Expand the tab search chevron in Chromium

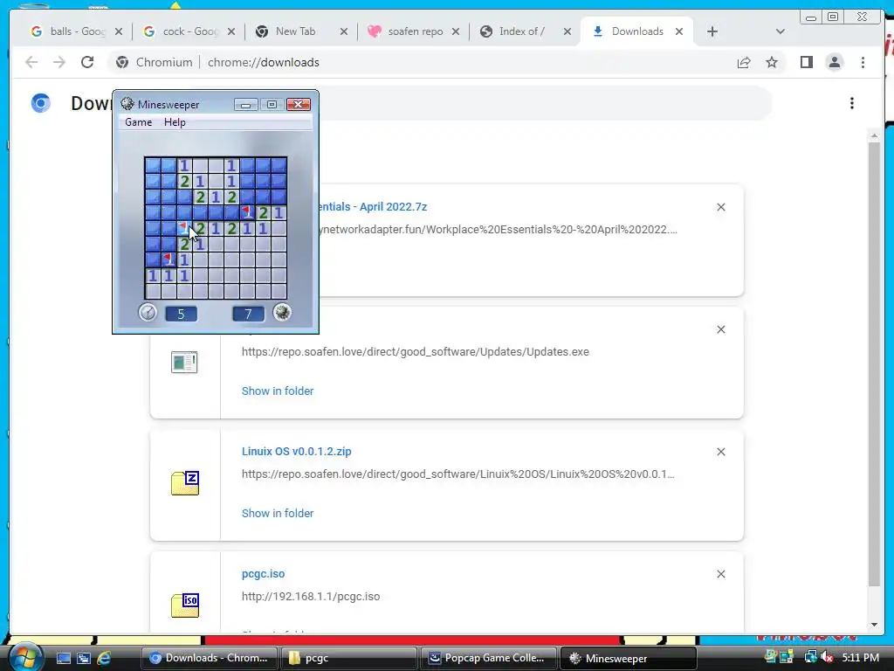pyautogui.click(x=781, y=31)
